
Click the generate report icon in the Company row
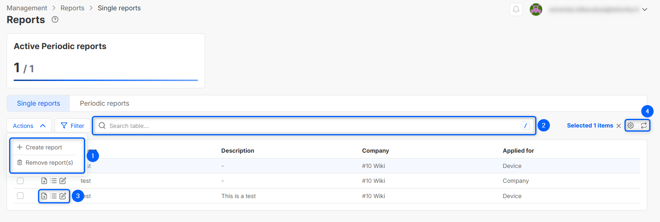pyautogui.click(x=44, y=181)
